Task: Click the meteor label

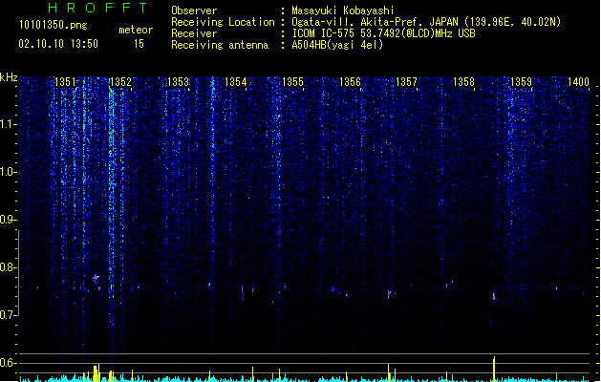Action: (x=136, y=30)
